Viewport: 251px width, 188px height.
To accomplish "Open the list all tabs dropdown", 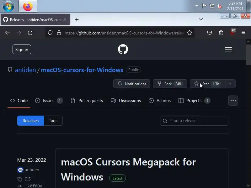I will (x=200, y=19).
